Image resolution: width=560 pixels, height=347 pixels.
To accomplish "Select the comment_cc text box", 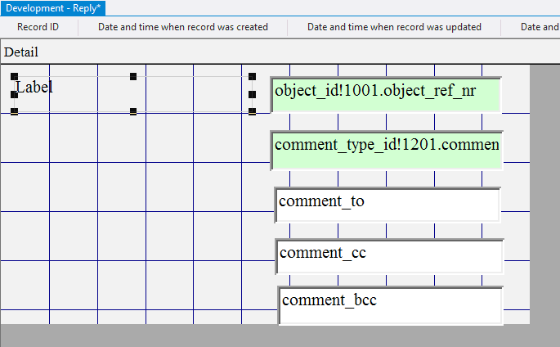I will 389,256.
